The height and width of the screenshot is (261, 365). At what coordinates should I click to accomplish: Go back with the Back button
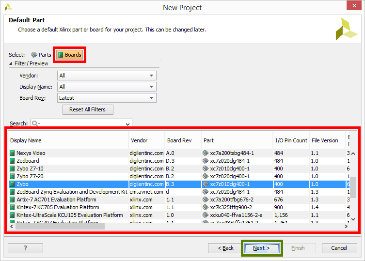[225, 248]
